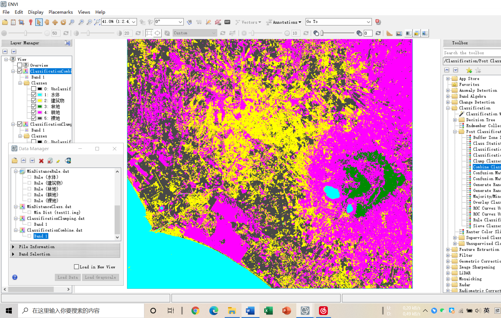Activate the Mensuration tool
Viewport: 501px width, 318px height.
pyautogui.click(x=389, y=33)
